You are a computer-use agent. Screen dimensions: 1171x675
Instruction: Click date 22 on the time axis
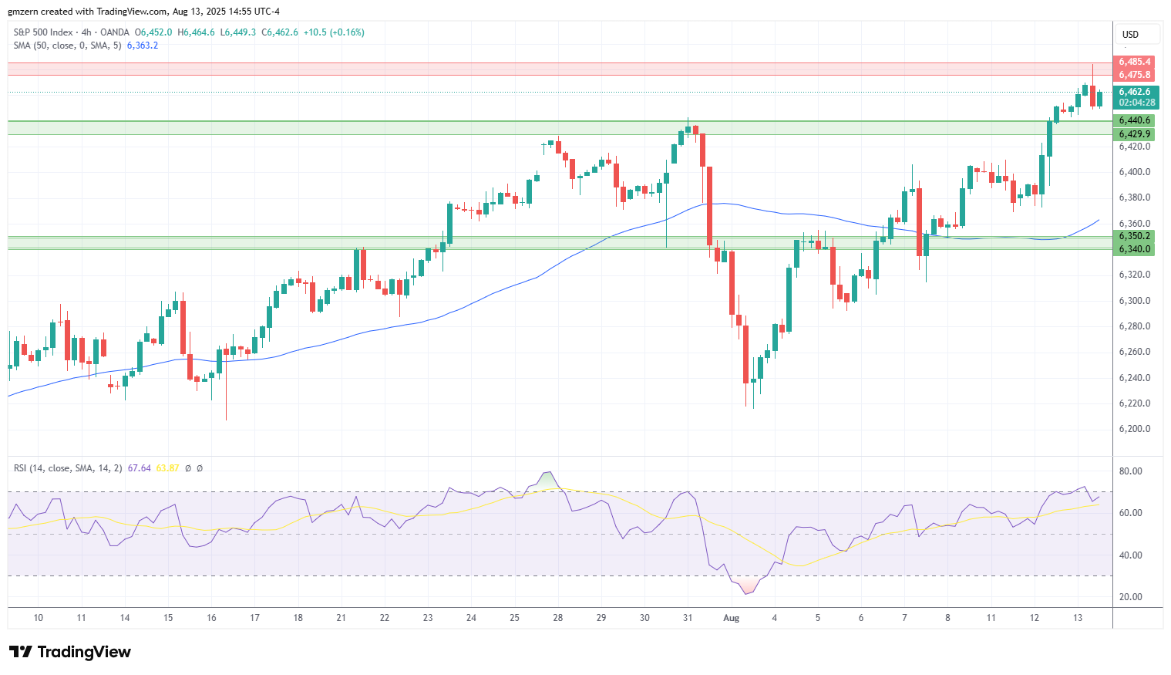coord(385,618)
